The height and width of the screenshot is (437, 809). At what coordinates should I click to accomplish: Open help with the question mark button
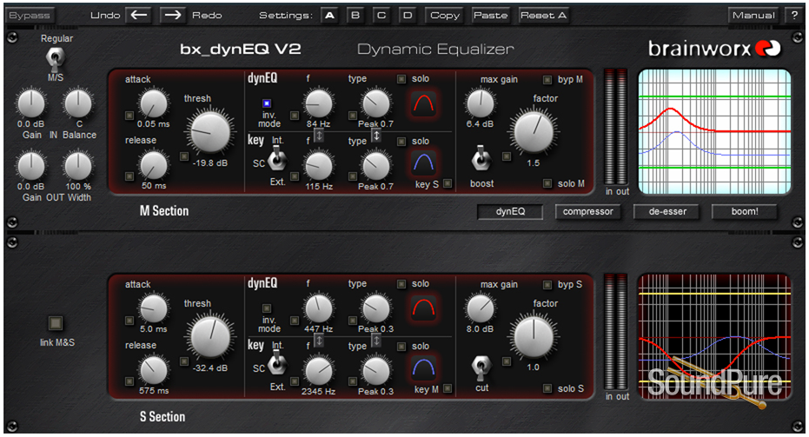point(794,15)
